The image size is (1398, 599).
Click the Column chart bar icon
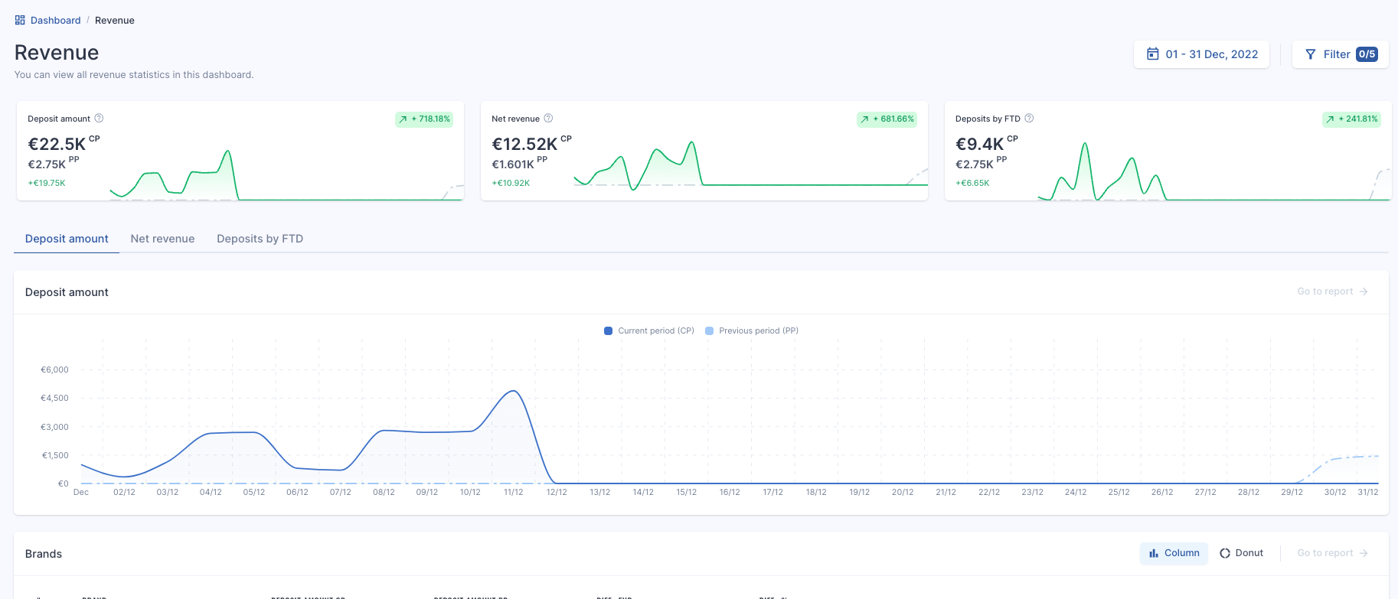1154,553
